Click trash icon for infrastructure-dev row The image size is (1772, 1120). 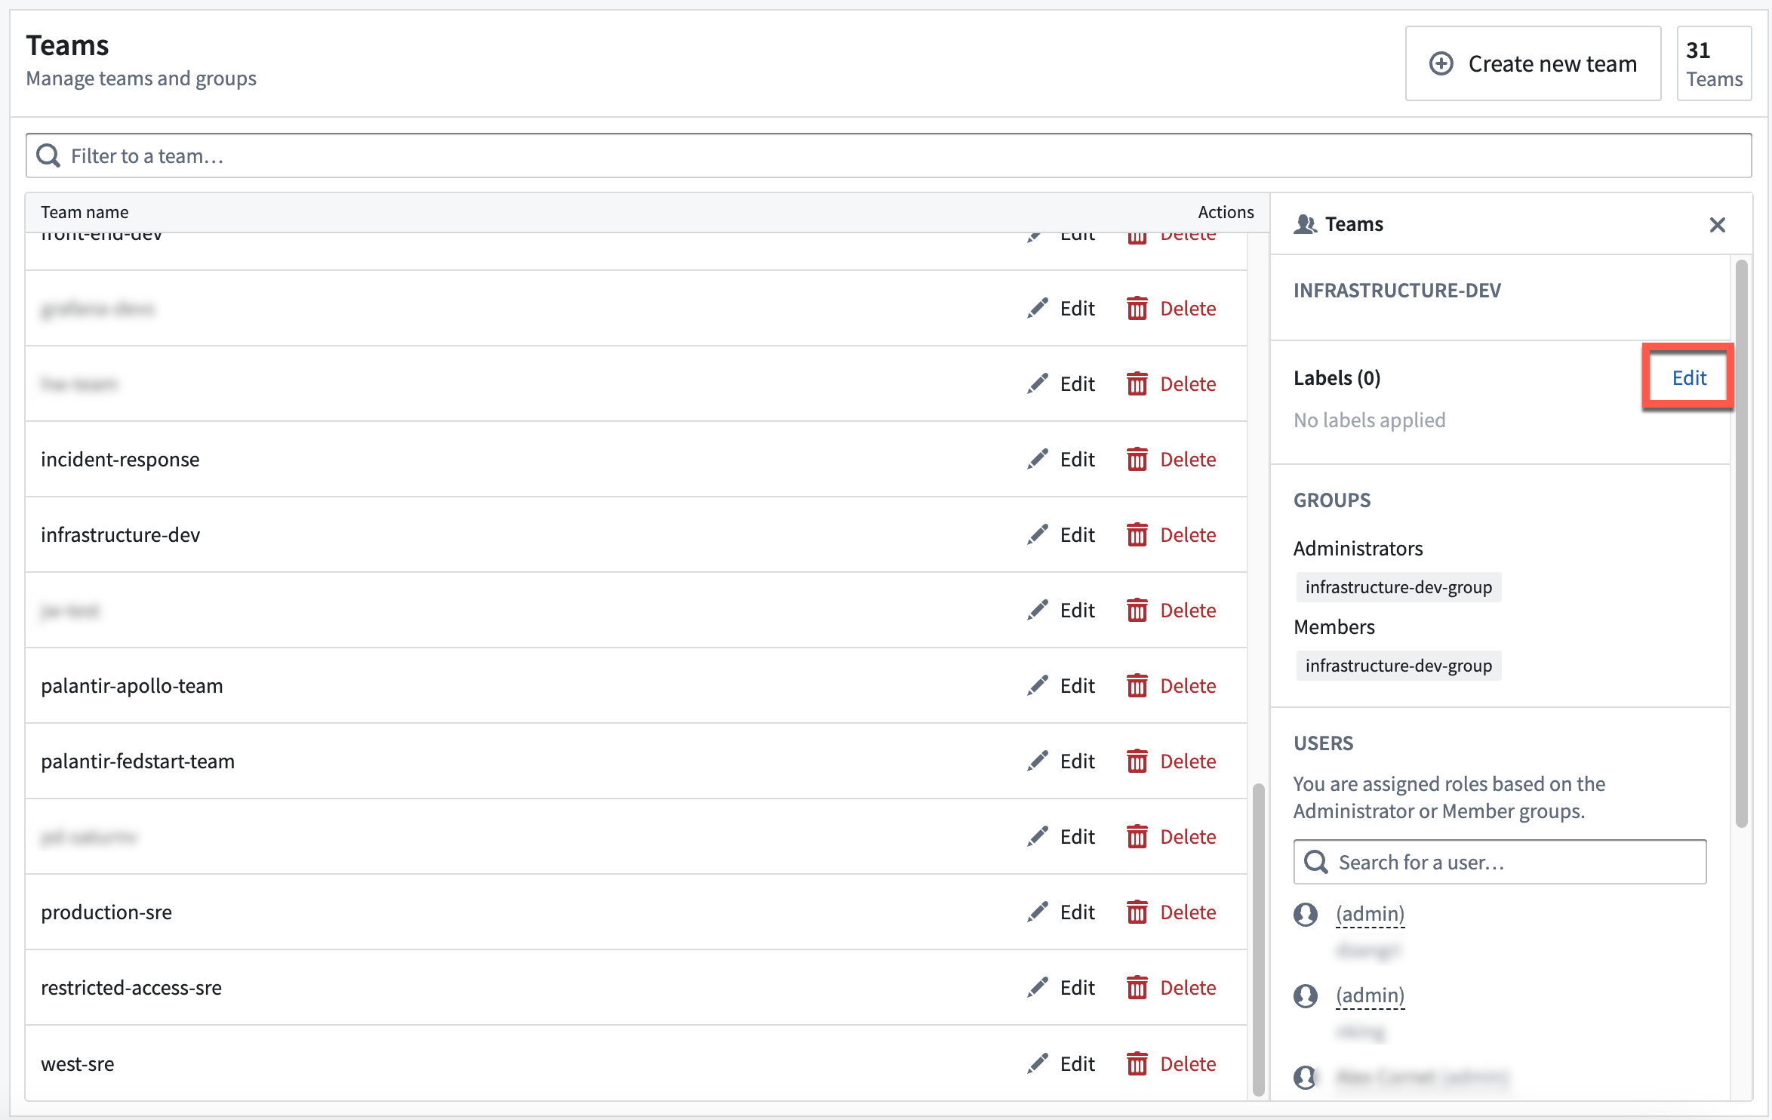1137,534
